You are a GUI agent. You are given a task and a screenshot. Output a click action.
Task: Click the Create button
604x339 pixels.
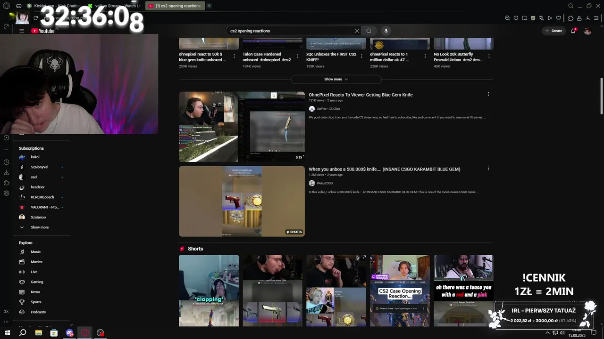(x=554, y=31)
